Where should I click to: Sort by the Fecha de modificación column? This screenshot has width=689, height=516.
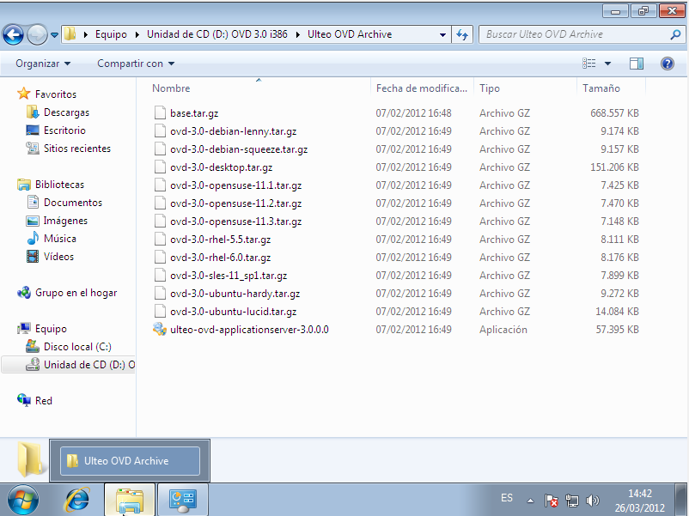(x=423, y=88)
